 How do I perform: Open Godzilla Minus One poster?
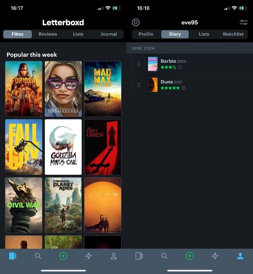(x=63, y=147)
